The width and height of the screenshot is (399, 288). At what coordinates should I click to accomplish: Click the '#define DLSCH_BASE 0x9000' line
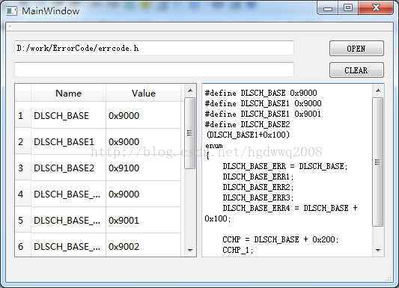[x=261, y=93]
